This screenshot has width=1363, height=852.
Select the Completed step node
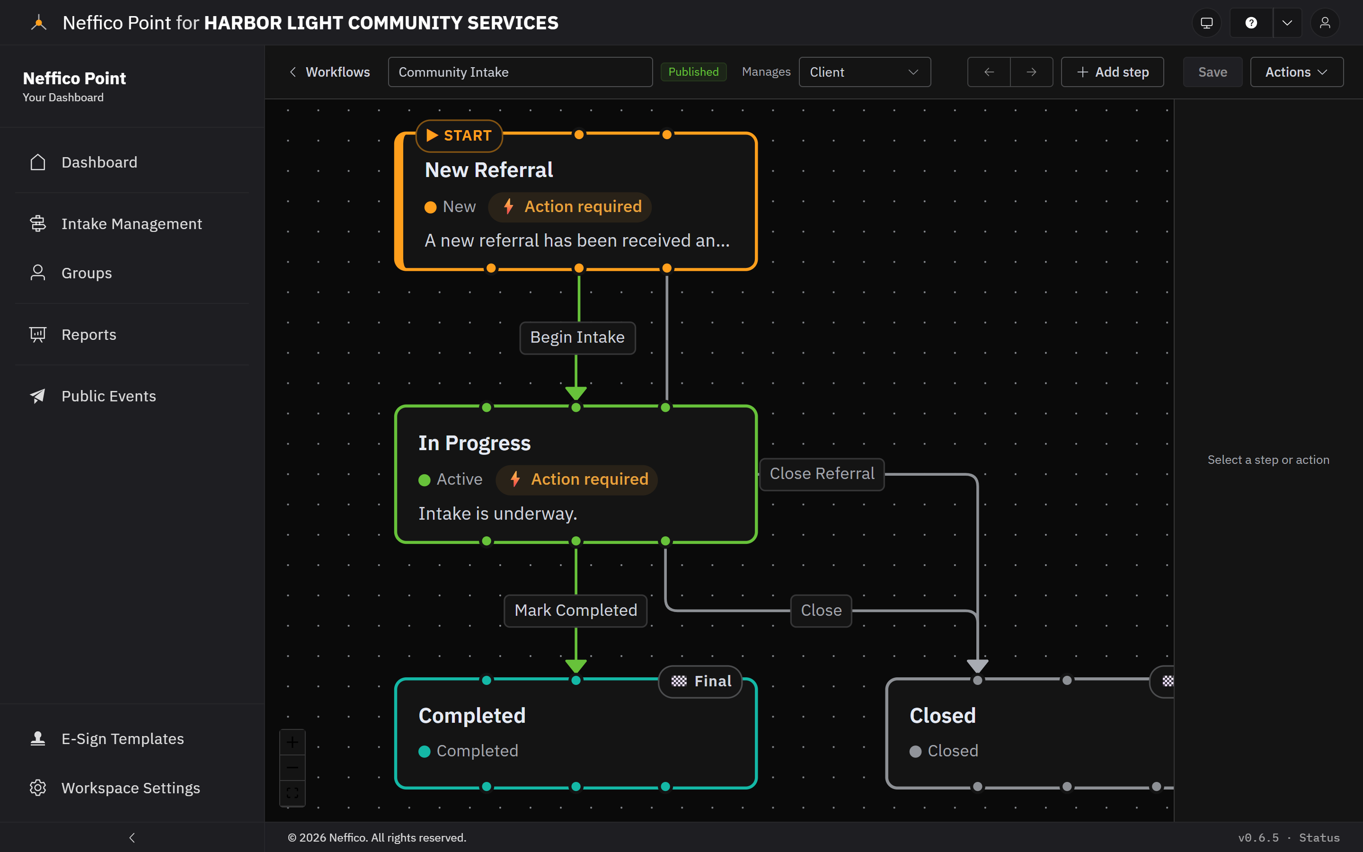point(575,733)
